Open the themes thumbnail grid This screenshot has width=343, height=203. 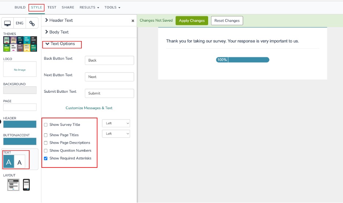[20, 44]
